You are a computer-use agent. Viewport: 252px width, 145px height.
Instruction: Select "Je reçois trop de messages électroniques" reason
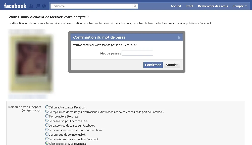[x=47, y=111]
